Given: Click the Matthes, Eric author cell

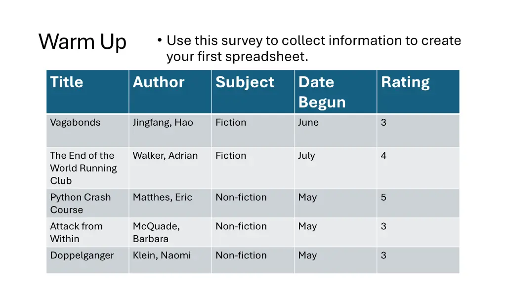Looking at the screenshot, I should (170, 204).
